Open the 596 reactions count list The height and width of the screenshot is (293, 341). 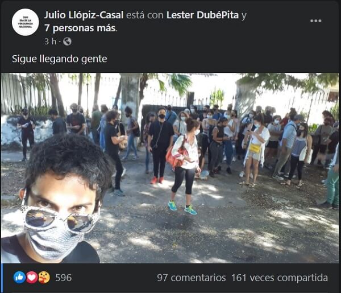click(63, 278)
